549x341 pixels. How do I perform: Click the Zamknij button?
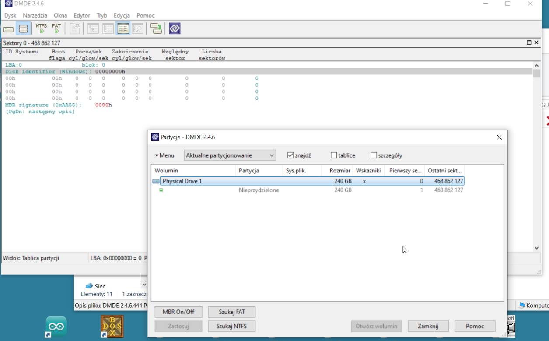tap(428, 326)
